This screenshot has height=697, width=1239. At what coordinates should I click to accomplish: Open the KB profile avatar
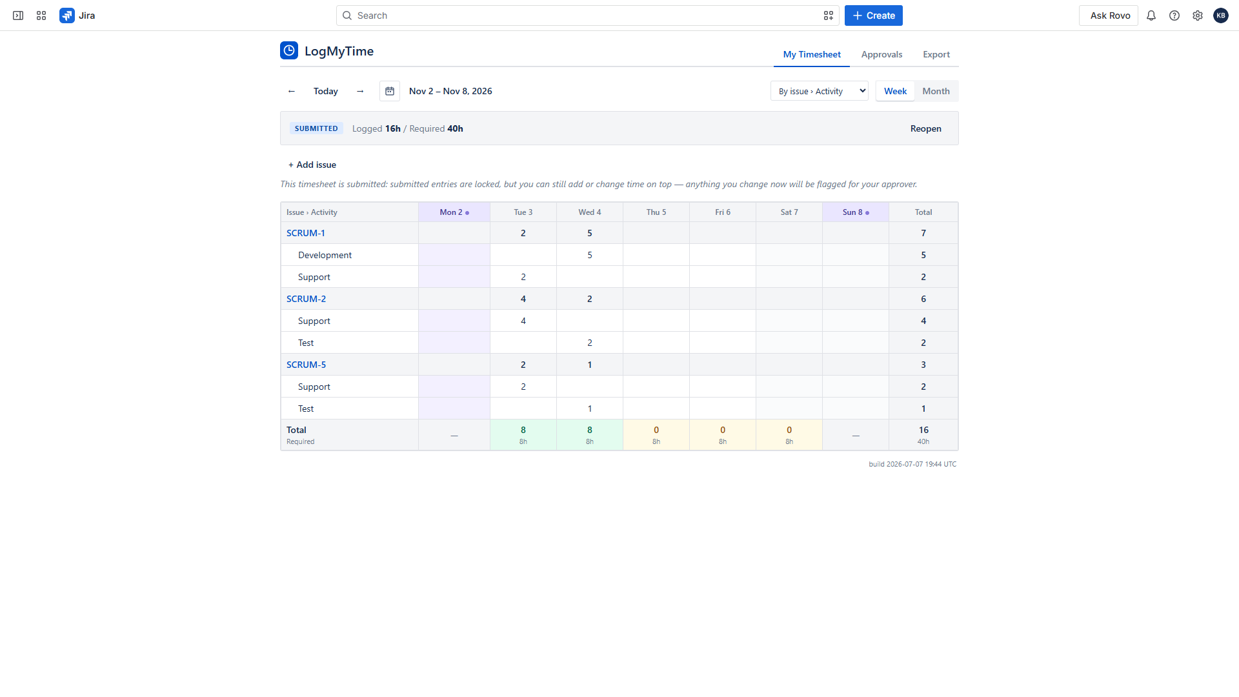(1221, 15)
